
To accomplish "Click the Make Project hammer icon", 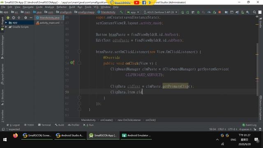I will click(121, 12).
